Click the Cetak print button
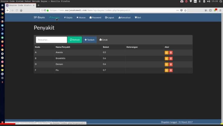The height and width of the screenshot is (126, 223). 103,40
